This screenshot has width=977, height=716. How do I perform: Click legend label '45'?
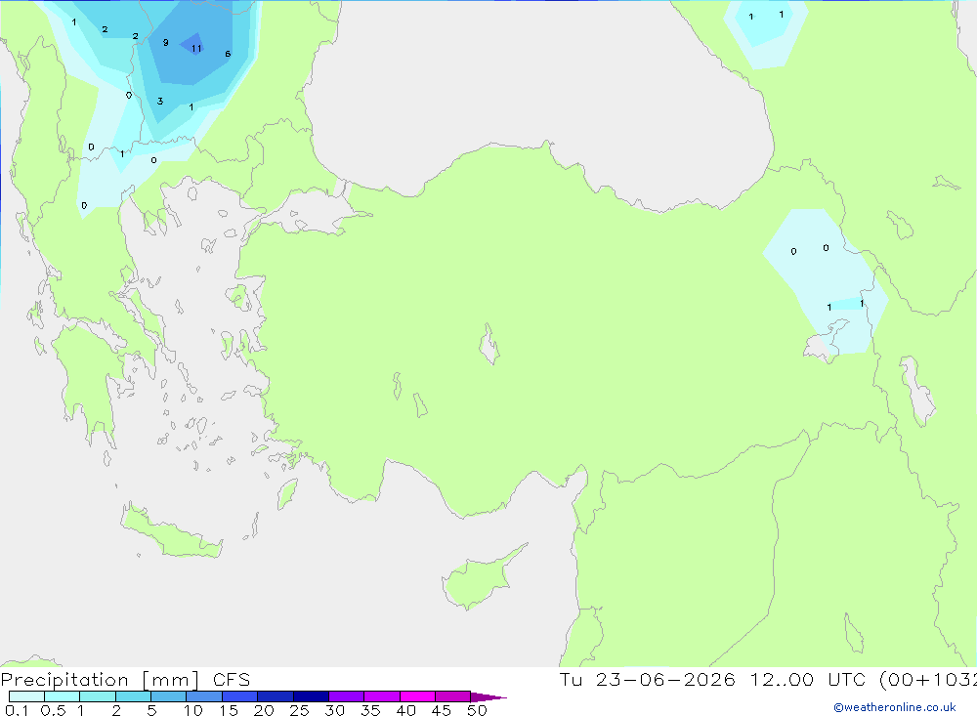click(442, 710)
